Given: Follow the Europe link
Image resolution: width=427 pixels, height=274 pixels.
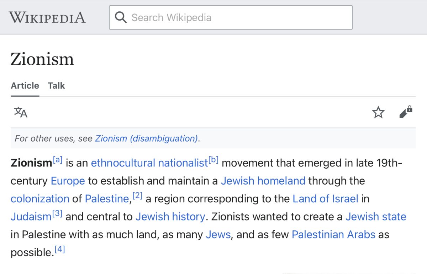Looking at the screenshot, I should 68,181.
